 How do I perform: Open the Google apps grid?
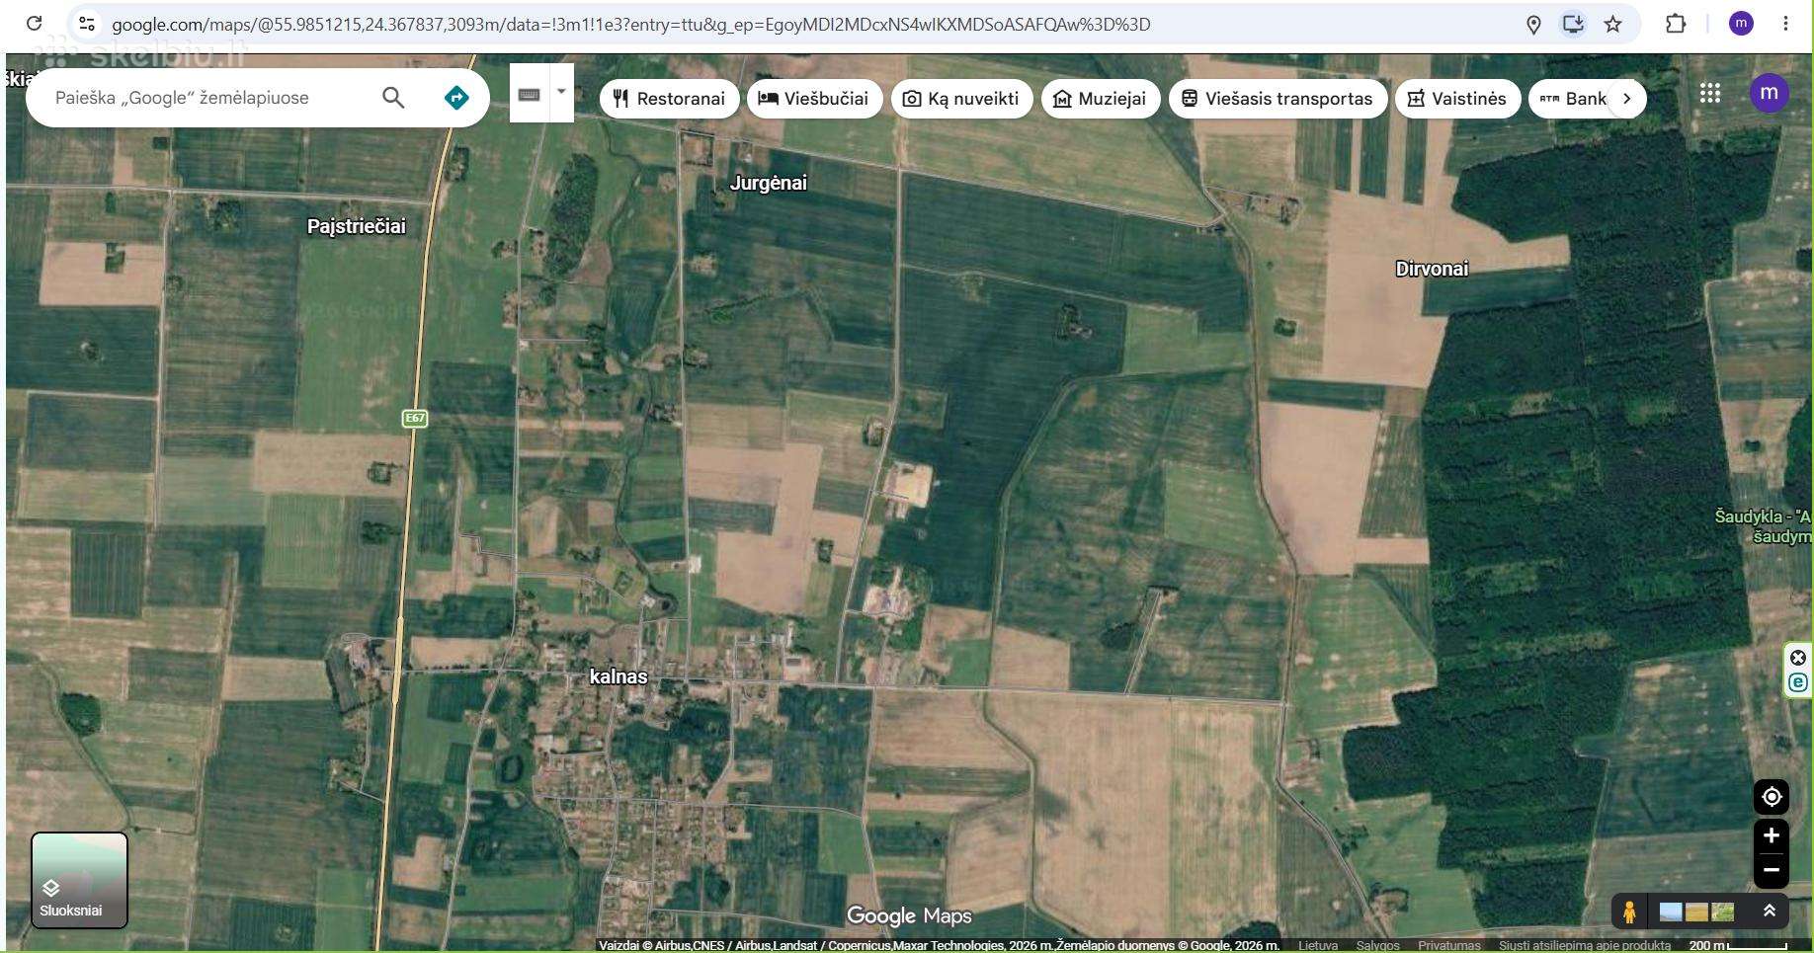point(1710,93)
